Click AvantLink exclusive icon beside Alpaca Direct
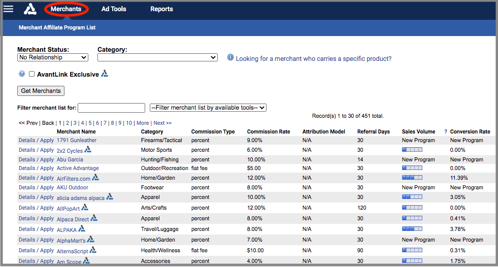 pos(94,218)
